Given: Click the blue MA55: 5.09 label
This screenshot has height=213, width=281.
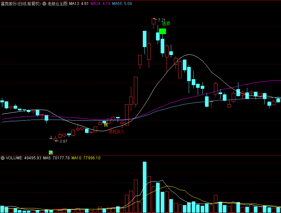Looking at the screenshot, I should [122, 4].
